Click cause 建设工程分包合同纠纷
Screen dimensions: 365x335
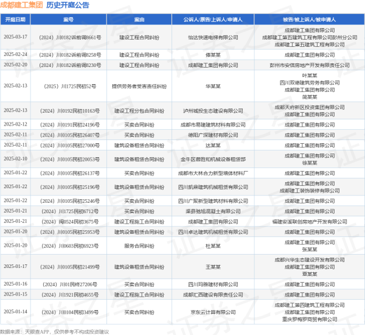139,111
